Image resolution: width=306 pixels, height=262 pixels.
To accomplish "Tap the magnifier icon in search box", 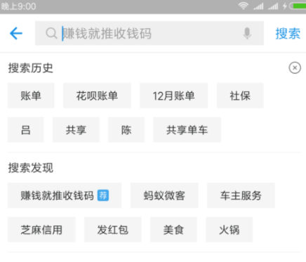I will coord(51,33).
